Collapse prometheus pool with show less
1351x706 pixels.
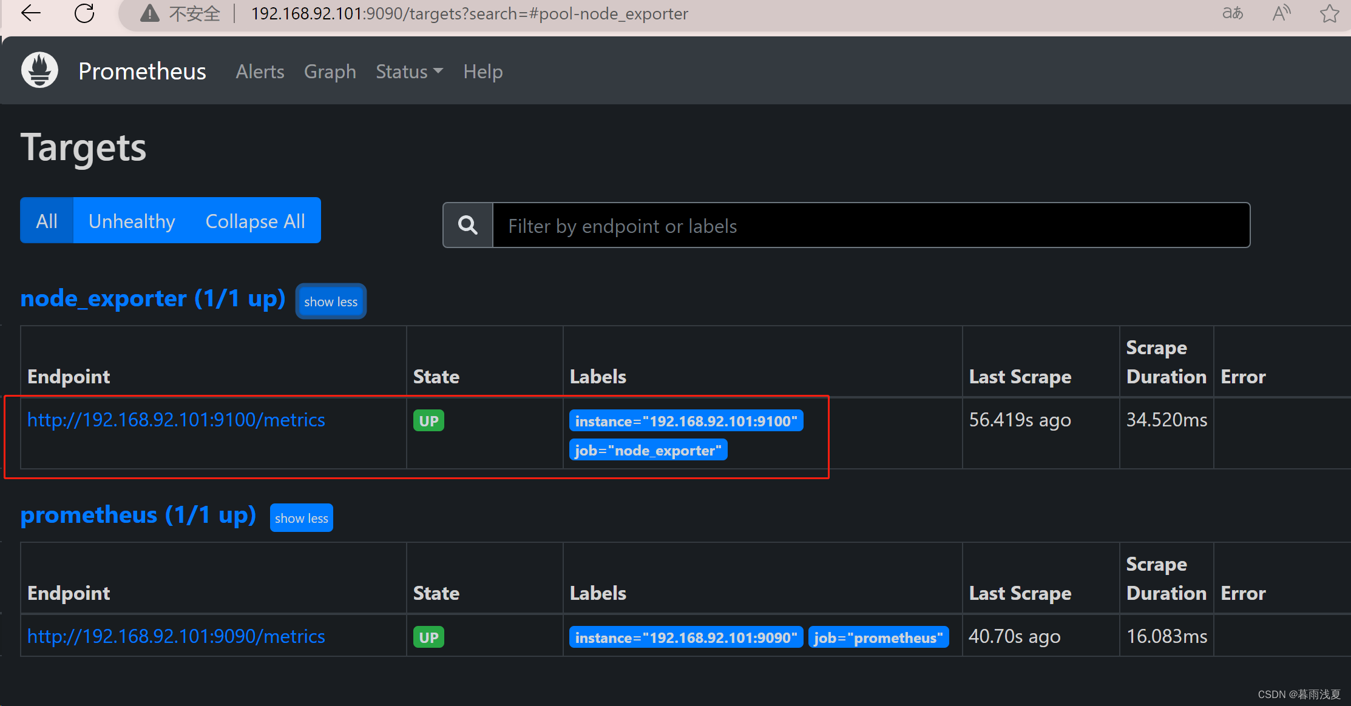(x=302, y=518)
